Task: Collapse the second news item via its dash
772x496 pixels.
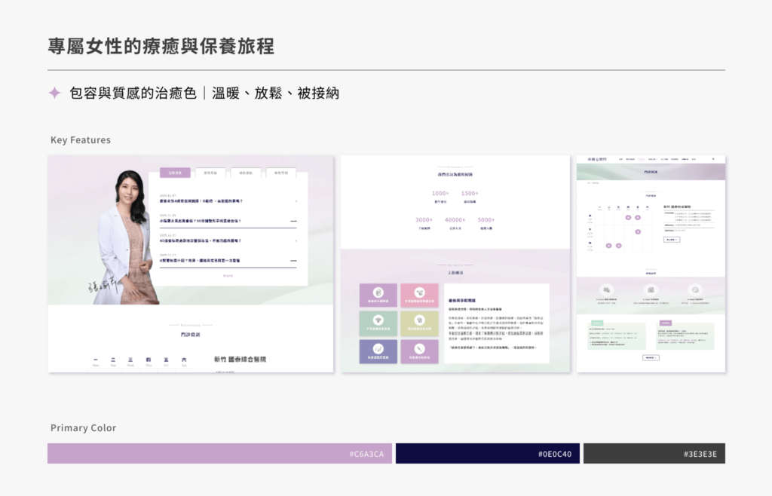Action: pyautogui.click(x=293, y=222)
